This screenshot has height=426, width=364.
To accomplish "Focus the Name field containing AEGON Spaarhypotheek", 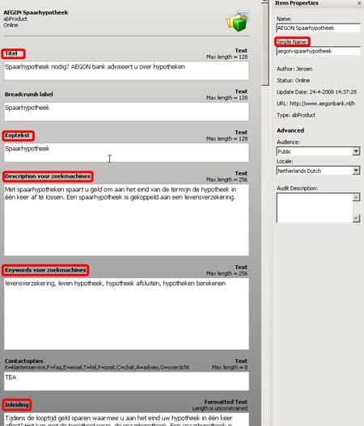I will click(319, 28).
